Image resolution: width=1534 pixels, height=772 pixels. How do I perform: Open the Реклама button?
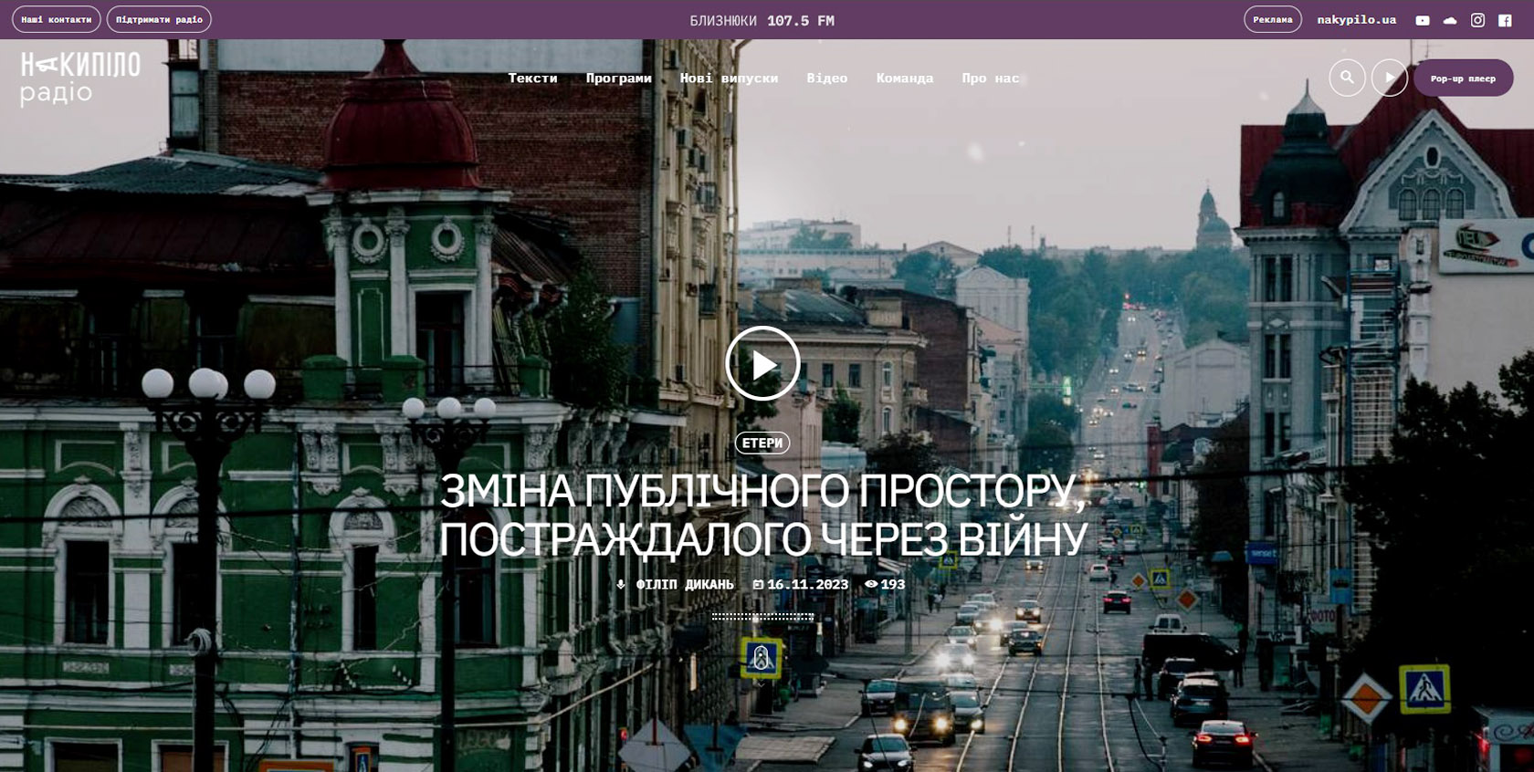coord(1273,19)
